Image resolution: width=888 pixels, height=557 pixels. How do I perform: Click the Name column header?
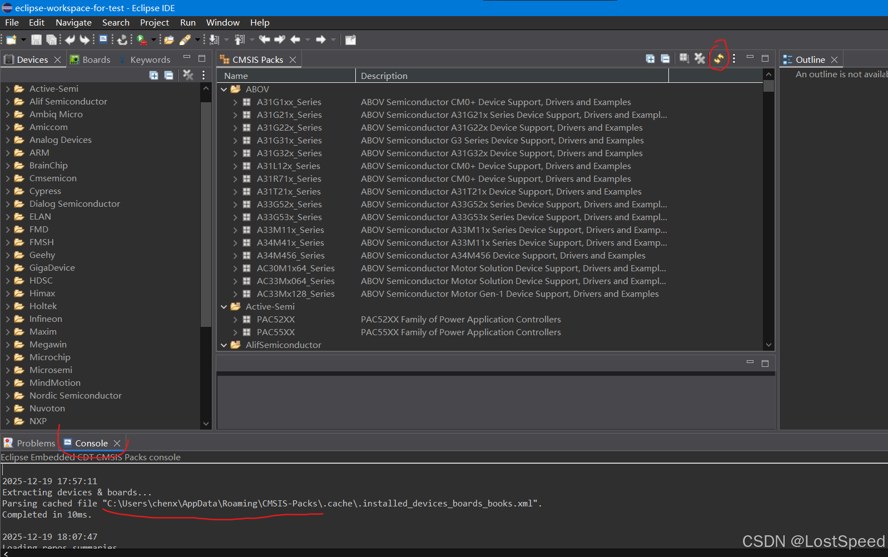pos(286,76)
